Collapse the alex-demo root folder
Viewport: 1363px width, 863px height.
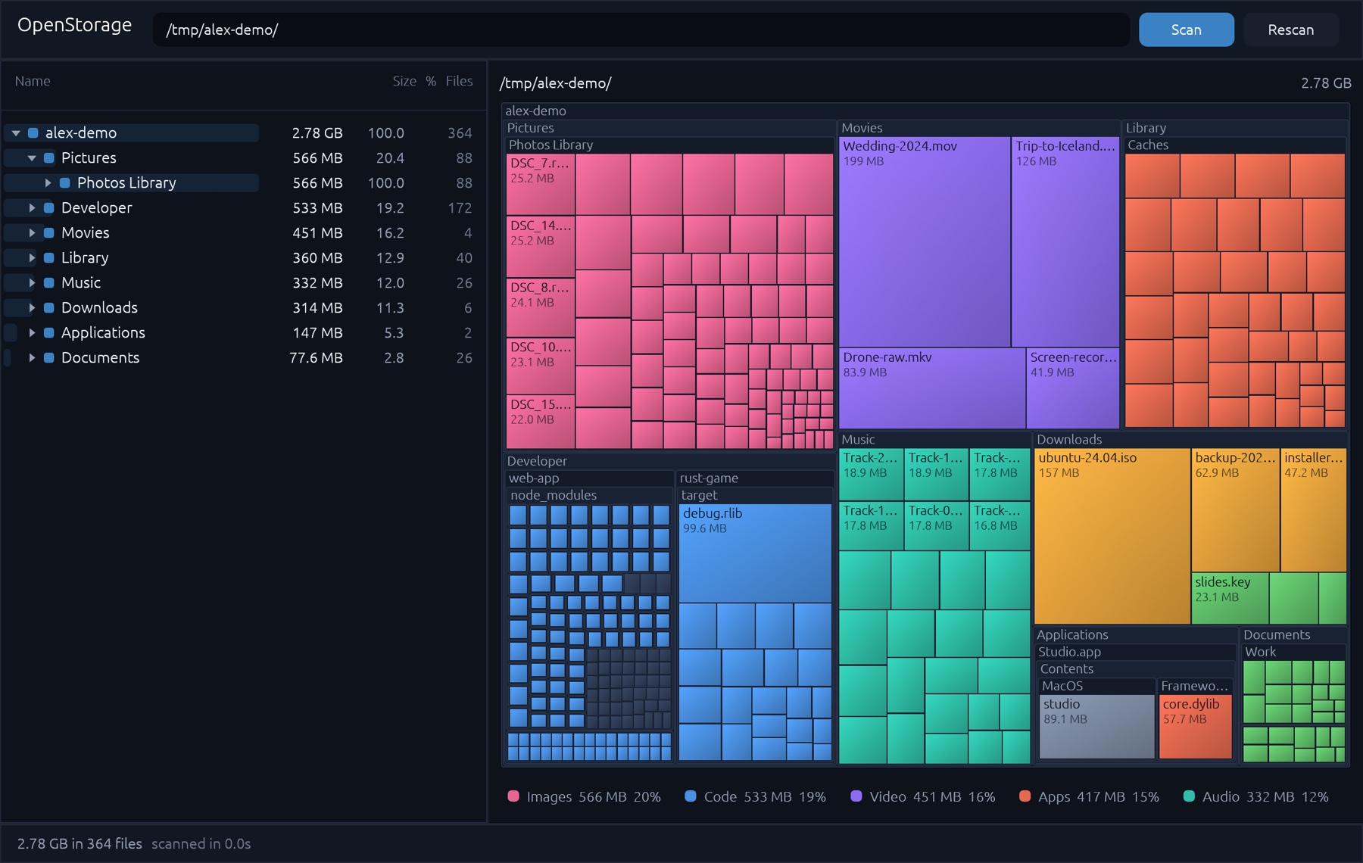coord(16,133)
